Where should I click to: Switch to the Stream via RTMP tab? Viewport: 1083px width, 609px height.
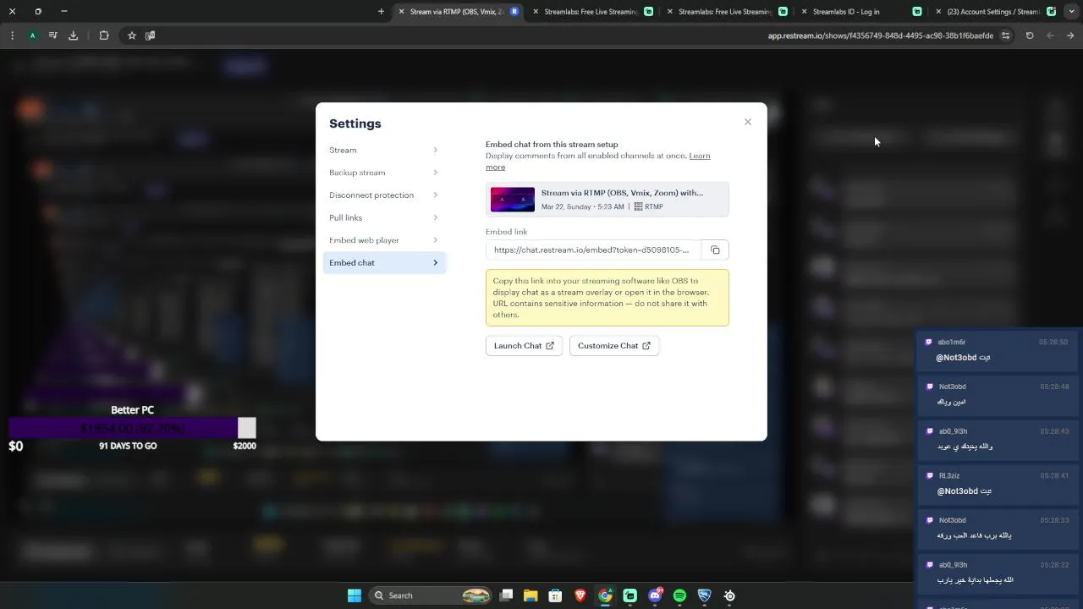pyautogui.click(x=457, y=12)
